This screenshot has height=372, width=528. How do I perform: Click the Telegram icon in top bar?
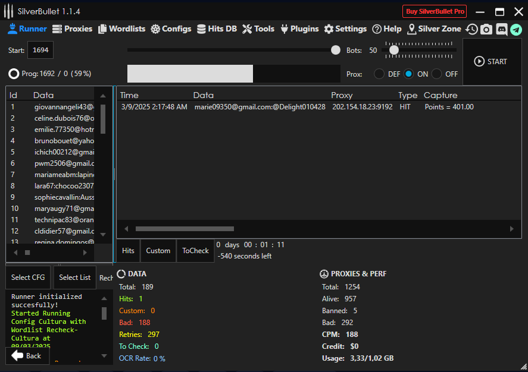pos(515,29)
